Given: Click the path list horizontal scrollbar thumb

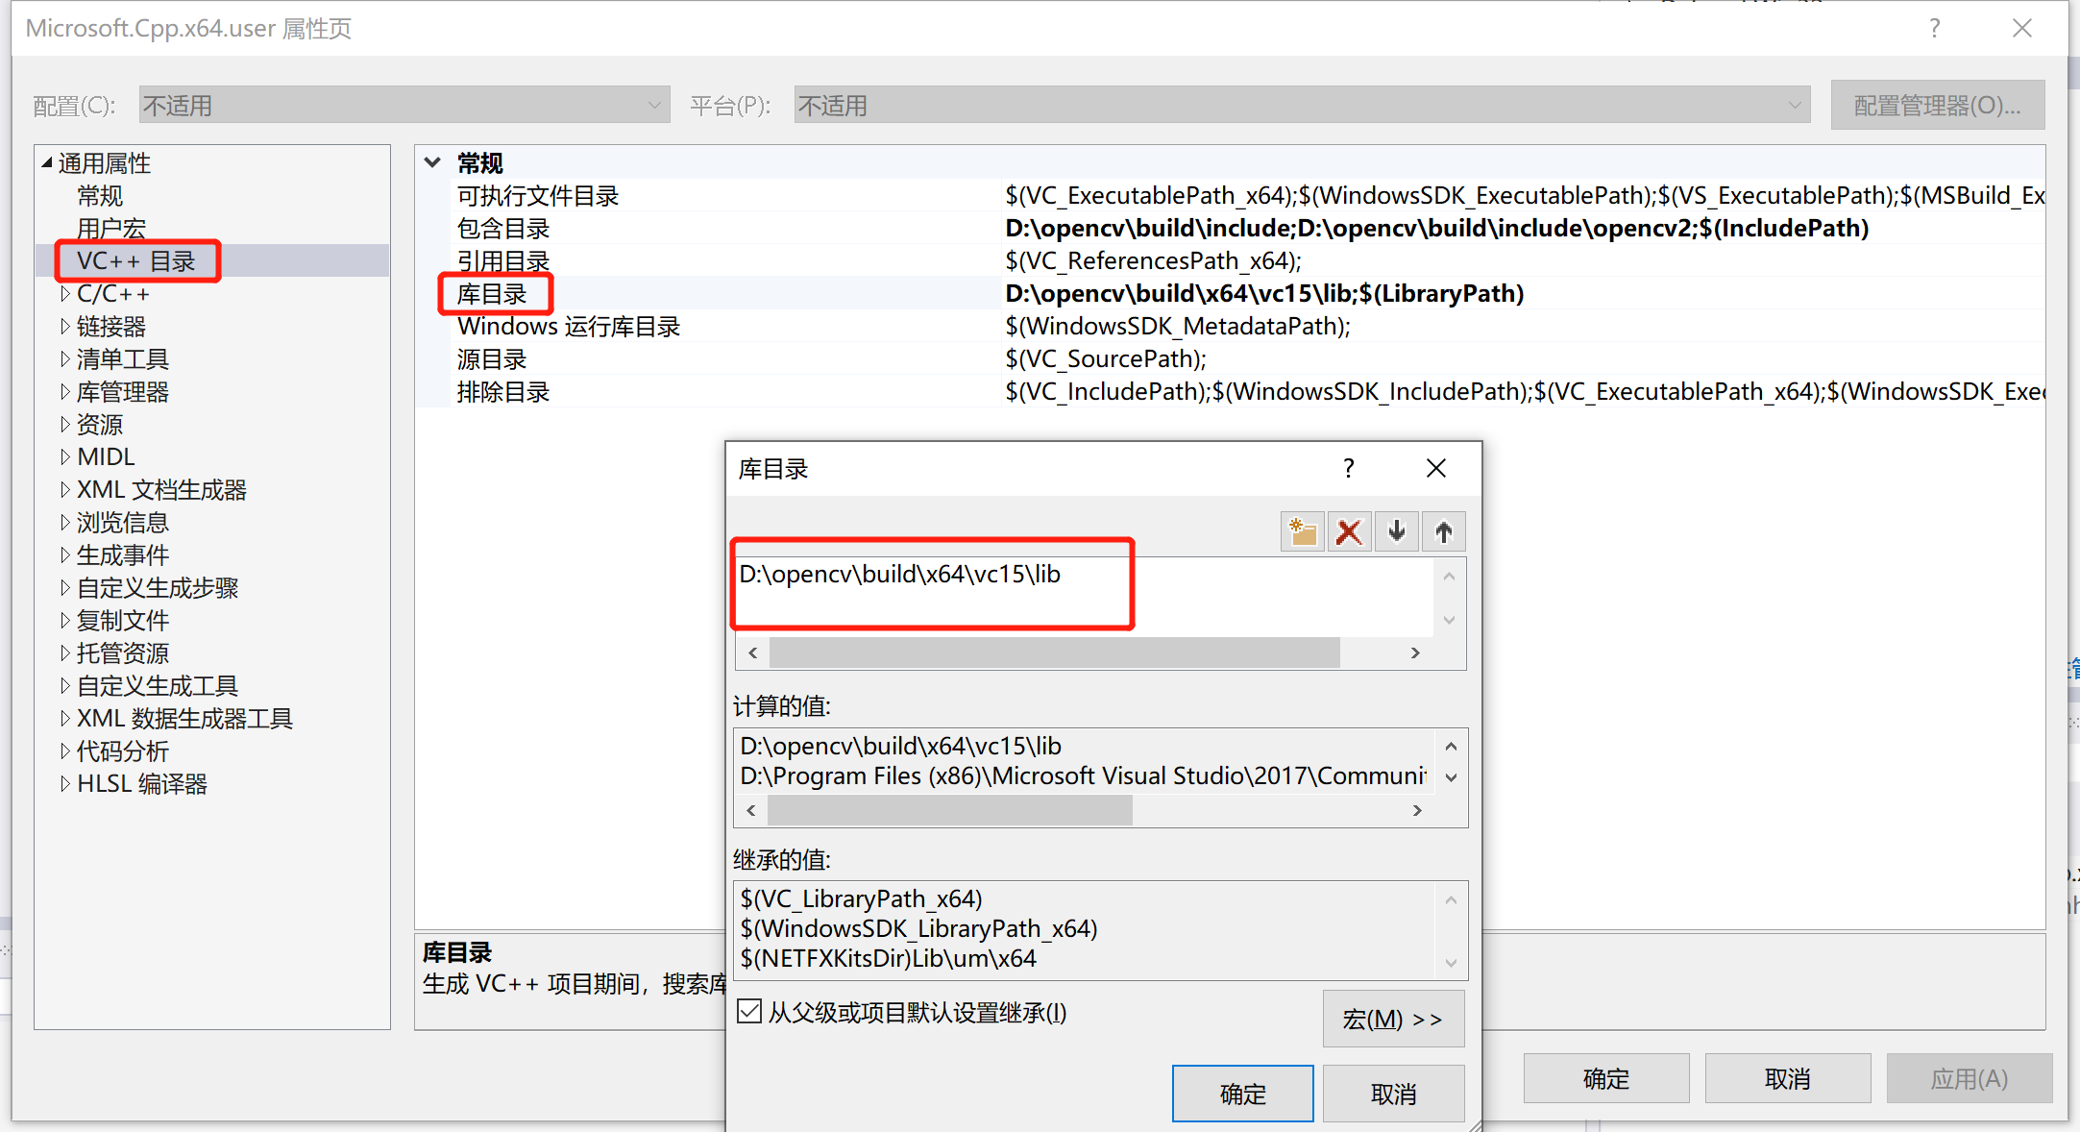Looking at the screenshot, I should (x=1054, y=653).
